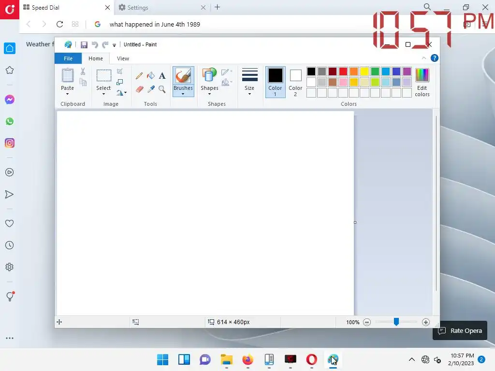Image resolution: width=495 pixels, height=371 pixels.
Task: Click the Rate Opera button
Action: click(460, 330)
